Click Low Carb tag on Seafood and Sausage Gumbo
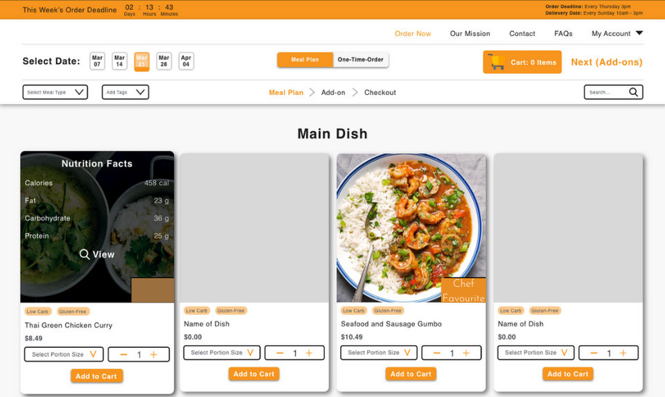Image resolution: width=665 pixels, height=397 pixels. [x=354, y=310]
